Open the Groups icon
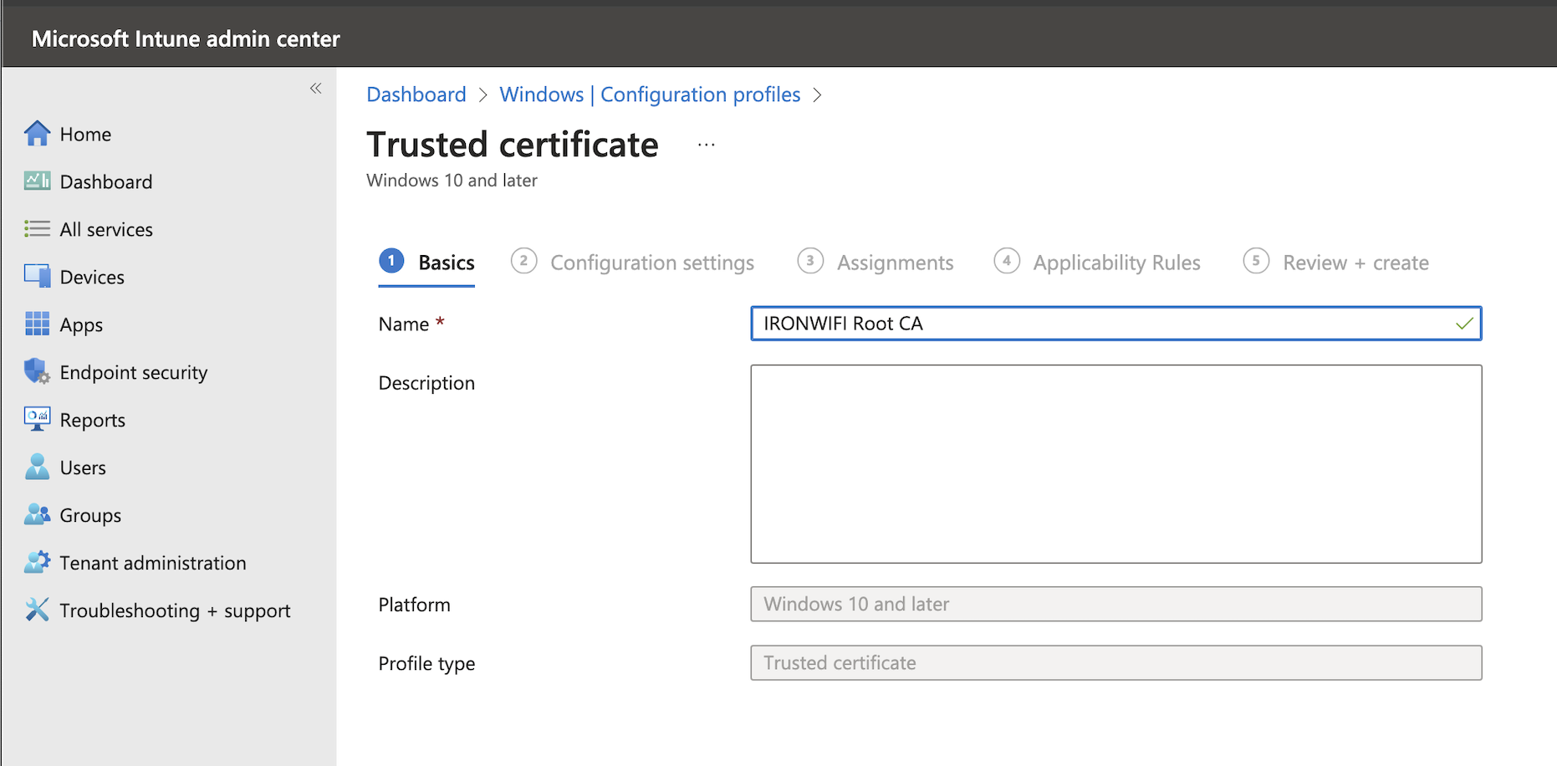 pyautogui.click(x=38, y=515)
